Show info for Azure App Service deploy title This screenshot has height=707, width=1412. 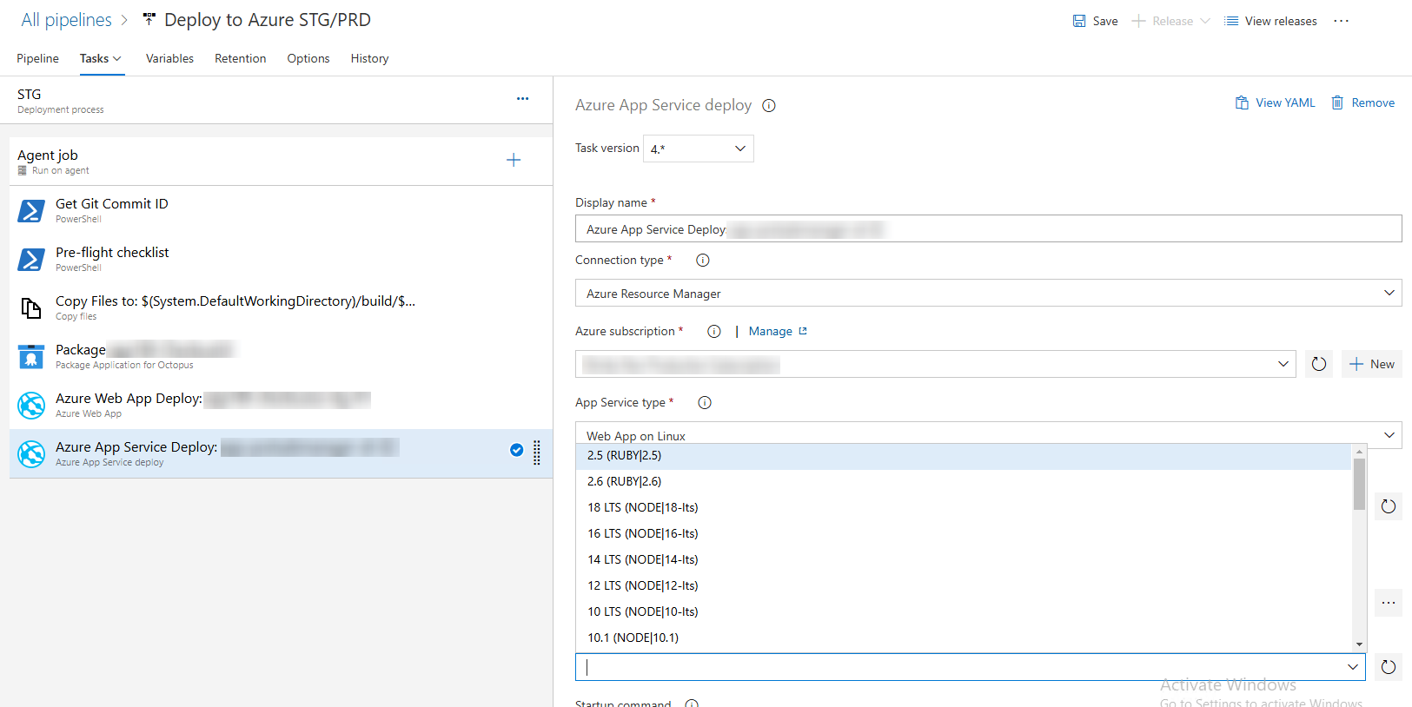point(769,106)
